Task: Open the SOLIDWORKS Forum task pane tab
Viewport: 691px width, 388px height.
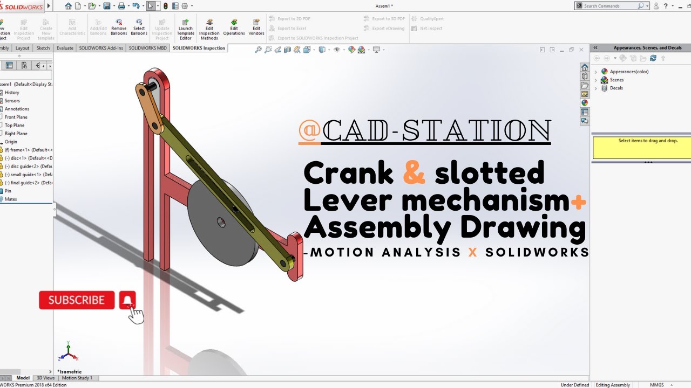Action: 585,121
